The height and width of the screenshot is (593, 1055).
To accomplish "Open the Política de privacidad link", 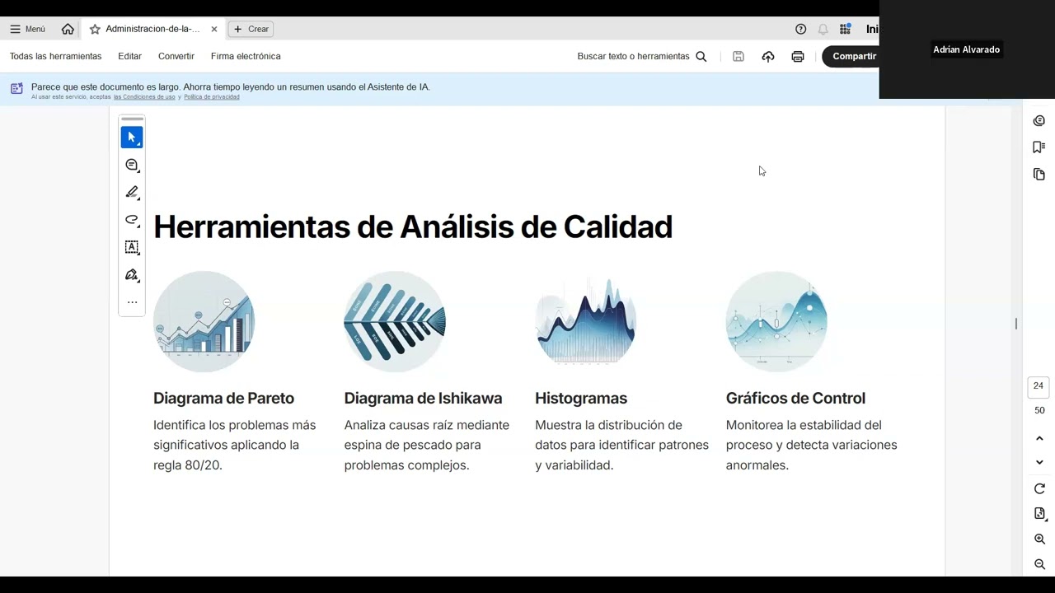I will [212, 97].
